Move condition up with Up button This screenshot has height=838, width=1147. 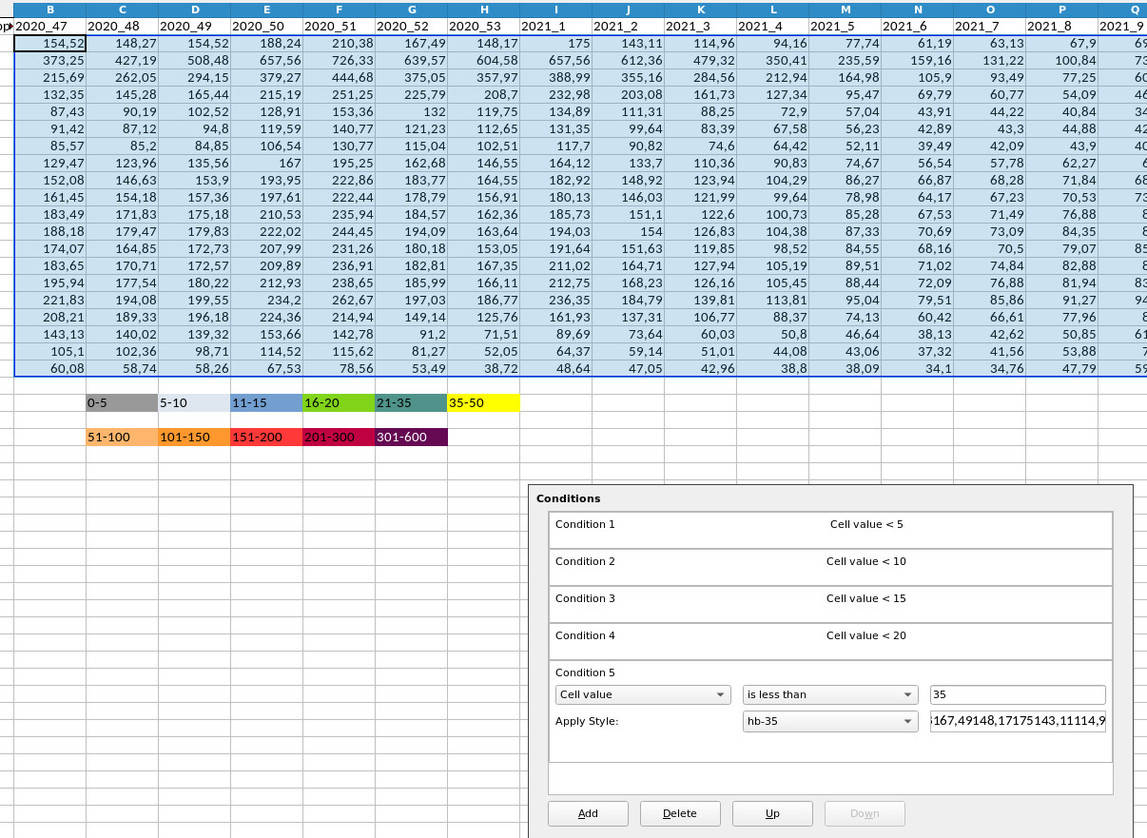click(772, 813)
